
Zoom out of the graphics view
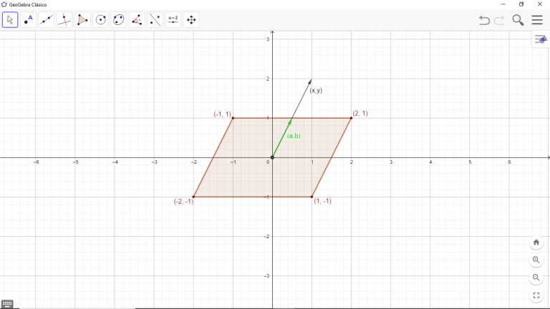(x=536, y=278)
